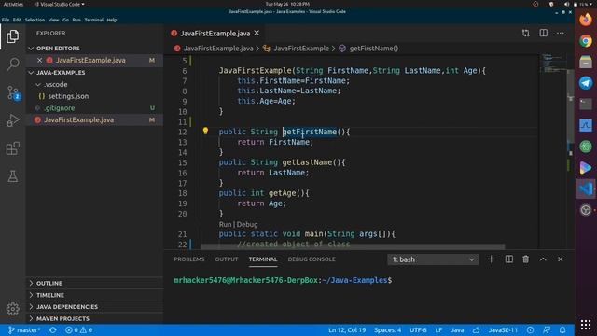Click the Debug code lens above main

[247, 224]
